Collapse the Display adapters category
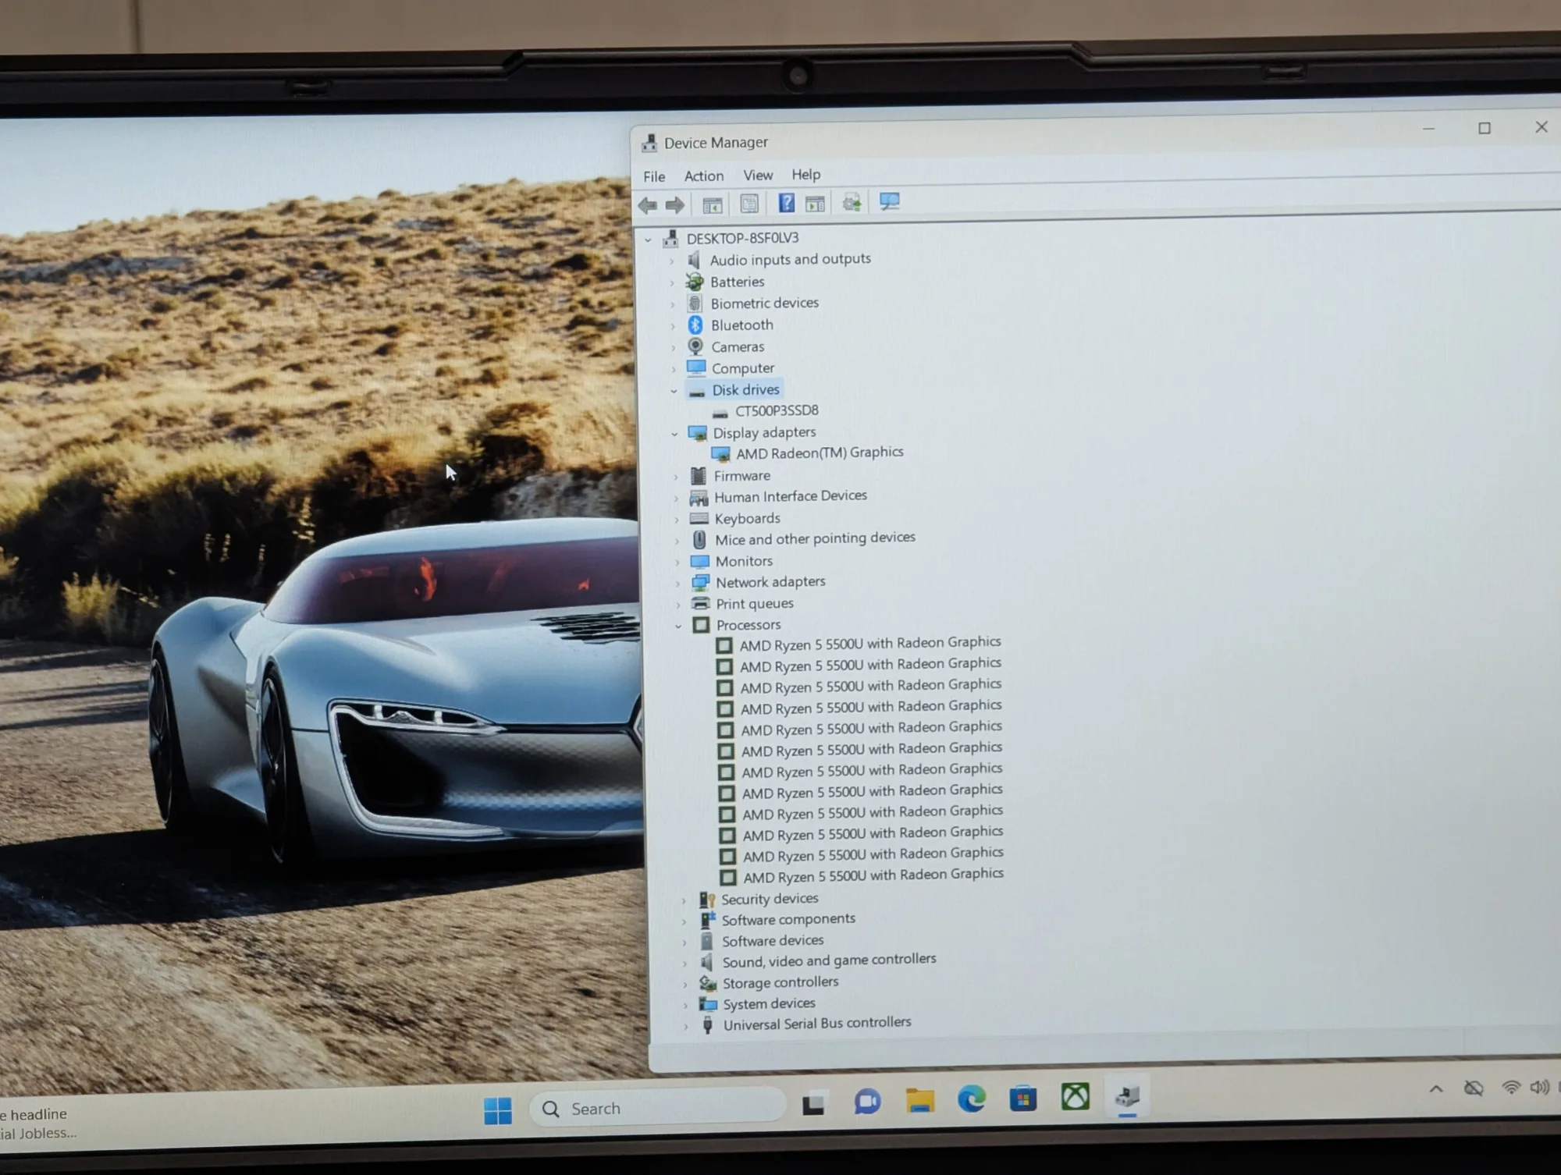 (x=675, y=434)
